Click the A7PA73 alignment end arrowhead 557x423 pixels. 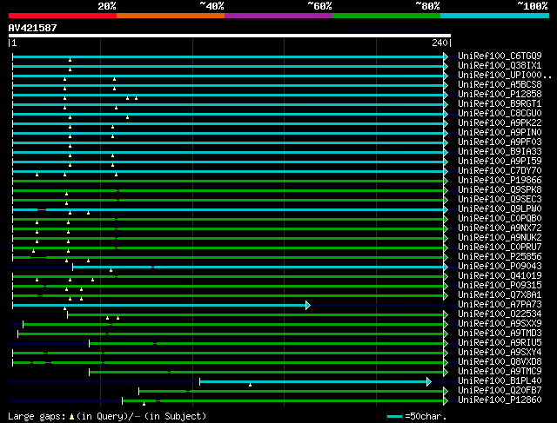click(x=308, y=305)
